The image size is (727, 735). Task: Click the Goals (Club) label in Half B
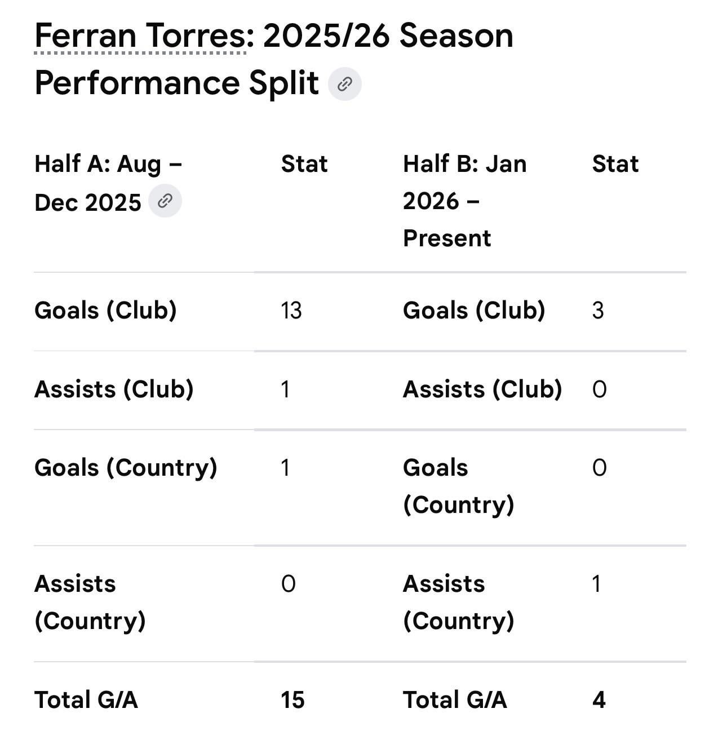pyautogui.click(x=474, y=311)
